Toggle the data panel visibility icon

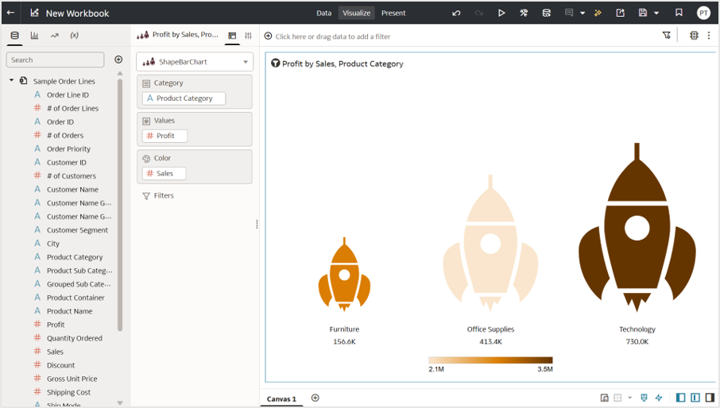pos(681,398)
